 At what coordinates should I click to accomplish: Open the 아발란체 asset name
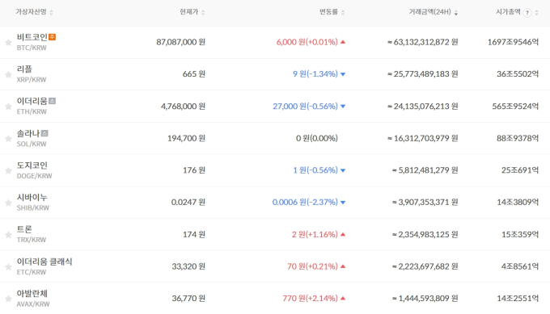pos(32,293)
